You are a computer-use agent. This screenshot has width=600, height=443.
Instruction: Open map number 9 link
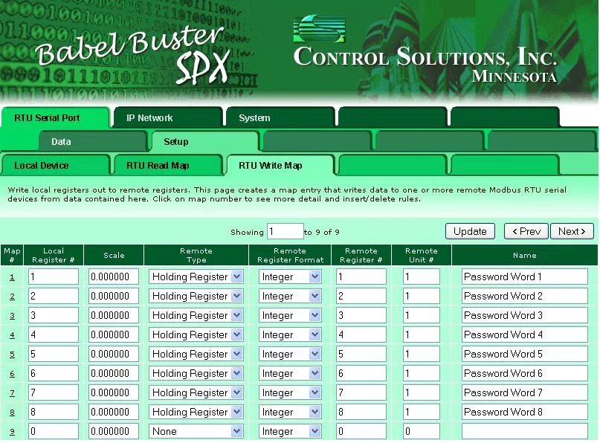point(12,432)
